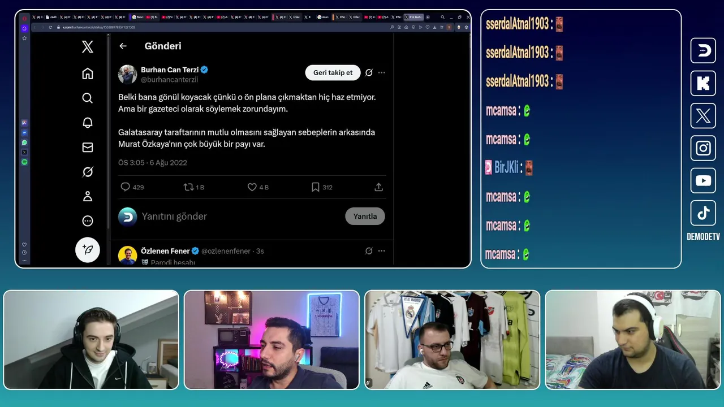This screenshot has width=724, height=407.
Task: Click the tab search magnifier icon
Action: [x=442, y=17]
